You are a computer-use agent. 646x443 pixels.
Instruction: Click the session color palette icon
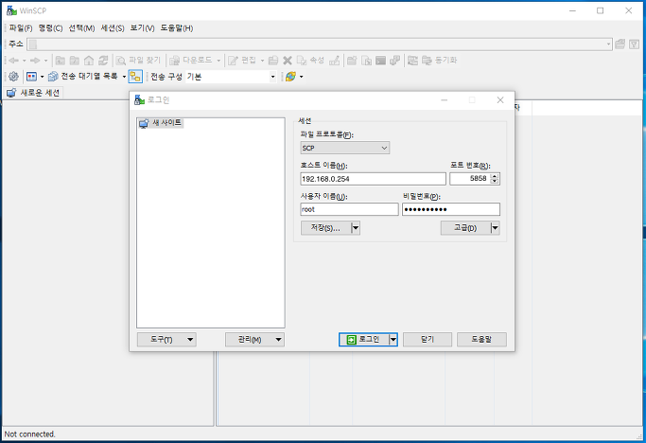coord(31,77)
